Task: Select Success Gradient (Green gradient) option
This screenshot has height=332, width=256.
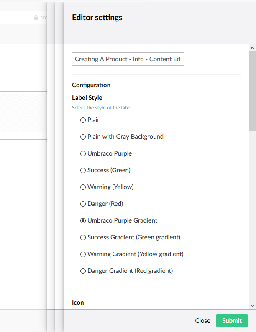Action: pyautogui.click(x=83, y=238)
